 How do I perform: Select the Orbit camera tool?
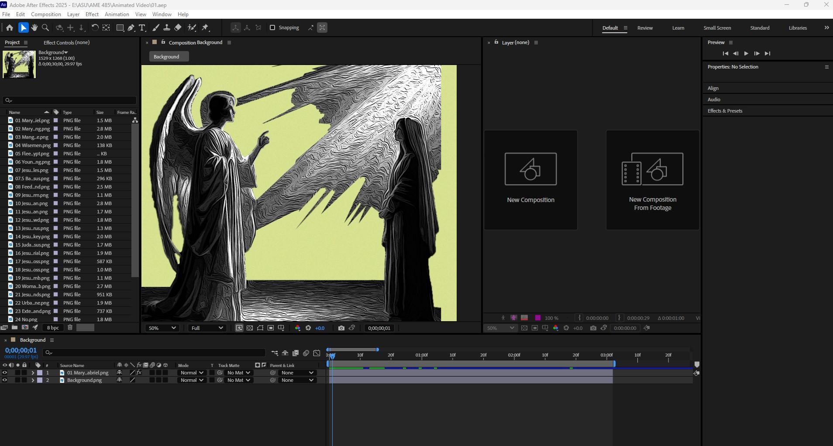59,27
